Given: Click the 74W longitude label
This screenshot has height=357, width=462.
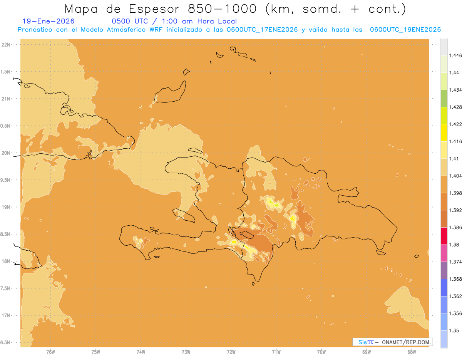Looking at the screenshot, I should tap(141, 352).
